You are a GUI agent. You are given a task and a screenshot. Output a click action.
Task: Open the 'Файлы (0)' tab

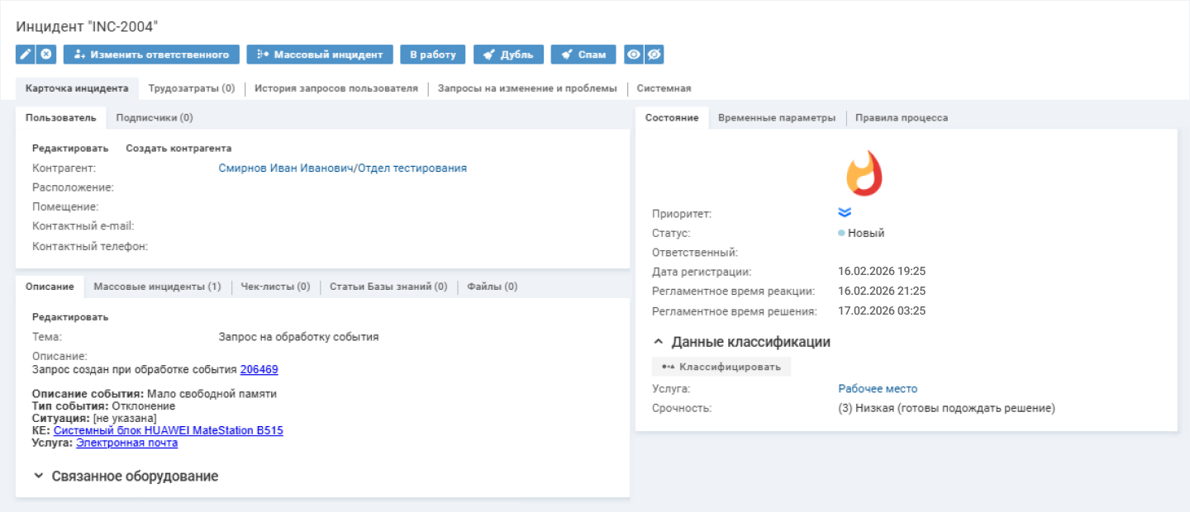(x=493, y=287)
